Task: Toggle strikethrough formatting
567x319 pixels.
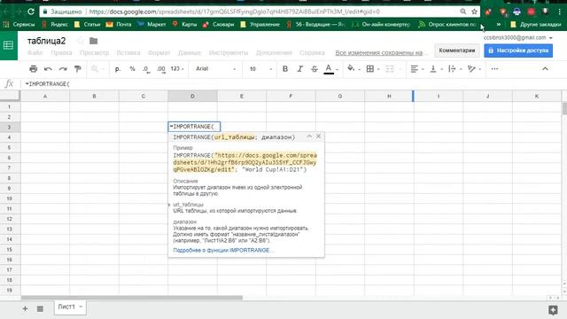Action: [x=315, y=69]
